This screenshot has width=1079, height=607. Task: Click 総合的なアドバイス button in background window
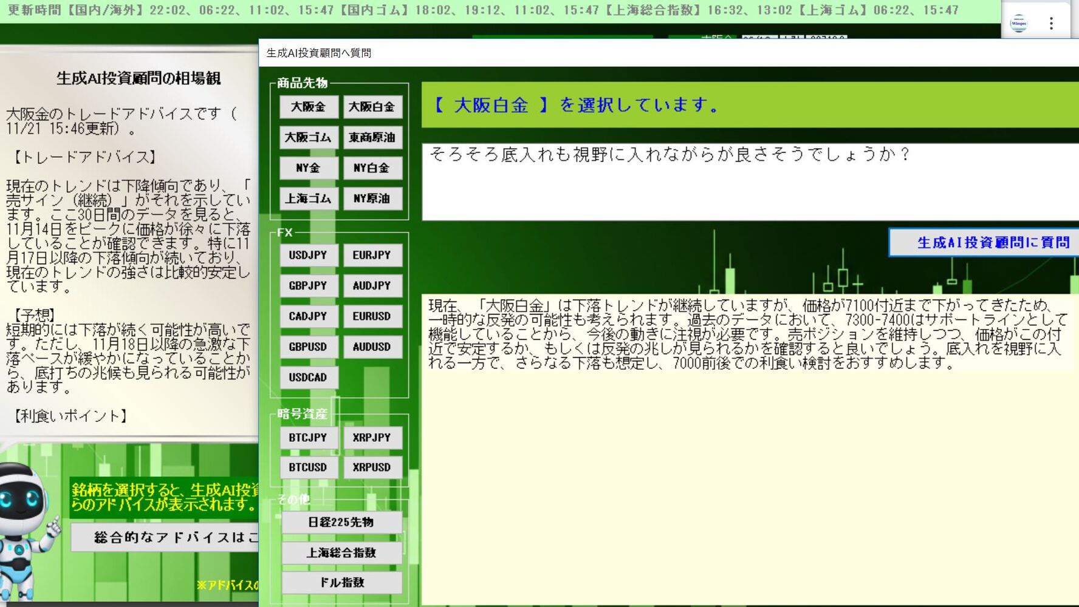[165, 537]
